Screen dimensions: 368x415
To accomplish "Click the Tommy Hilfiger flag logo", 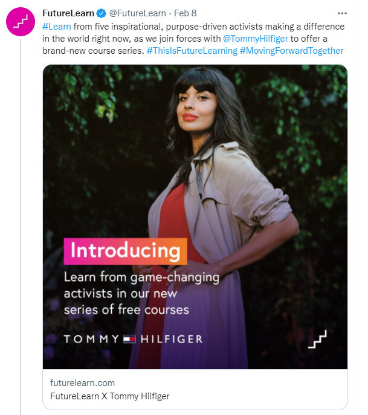I will coord(129,339).
